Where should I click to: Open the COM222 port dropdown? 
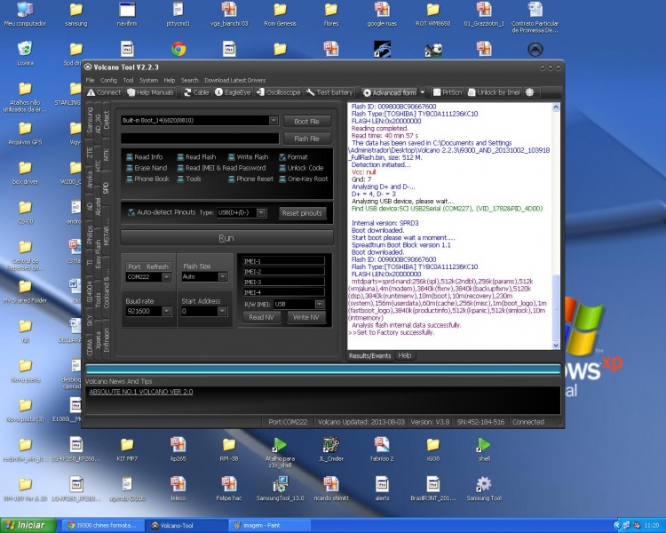click(x=166, y=277)
